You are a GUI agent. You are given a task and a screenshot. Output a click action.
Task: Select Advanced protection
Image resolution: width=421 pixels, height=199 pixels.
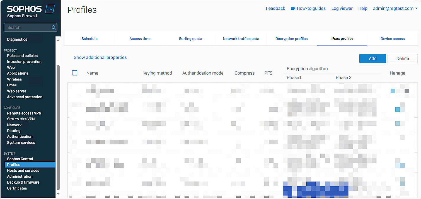point(25,97)
